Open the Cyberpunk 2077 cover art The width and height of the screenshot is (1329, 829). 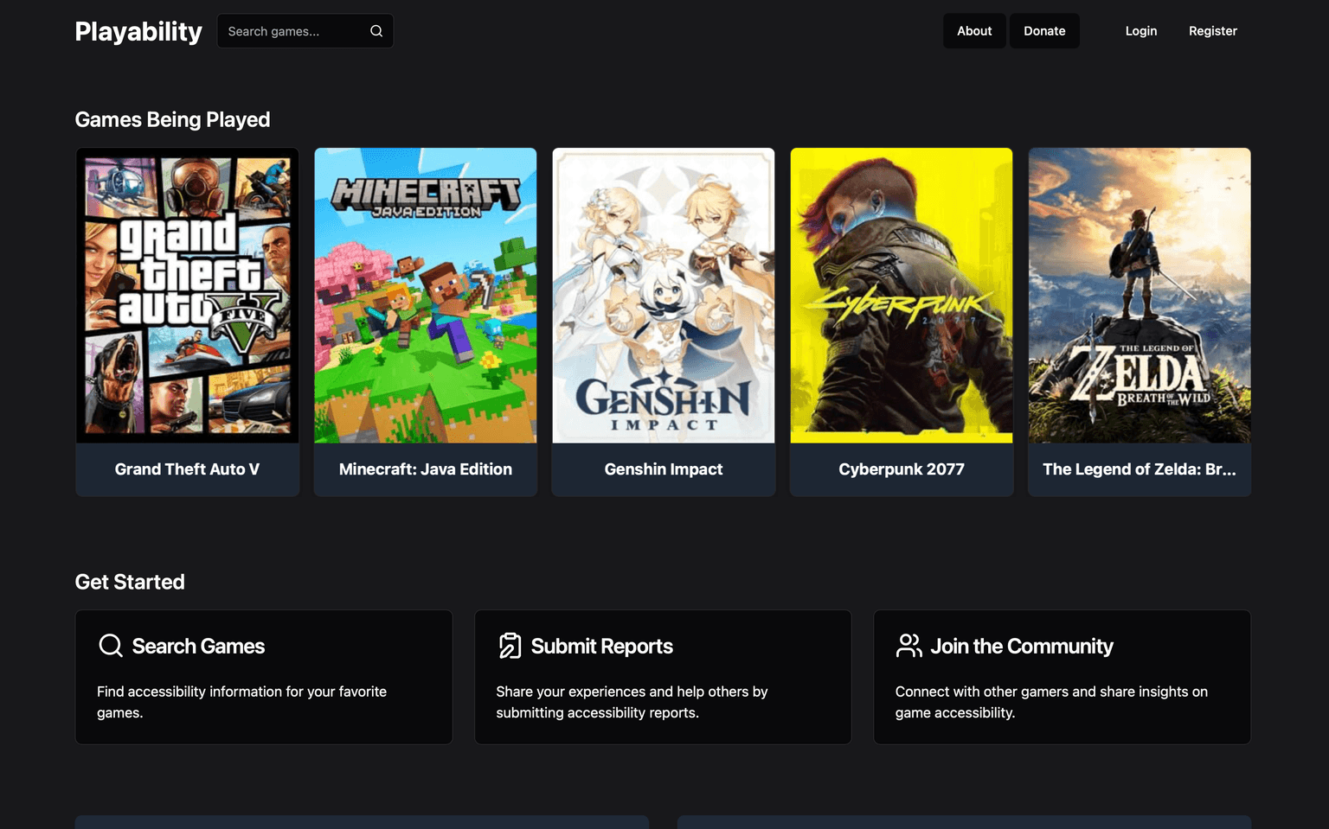(x=902, y=296)
